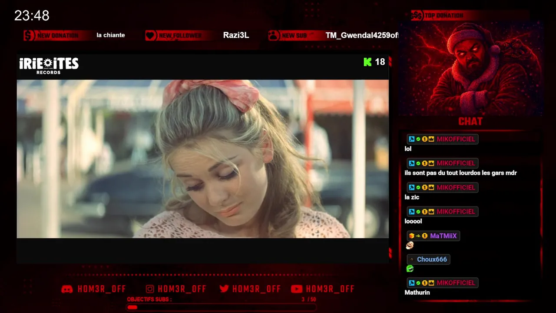The height and width of the screenshot is (313, 556).
Task: Click the 'Razi3L' new follower name
Action: [236, 35]
